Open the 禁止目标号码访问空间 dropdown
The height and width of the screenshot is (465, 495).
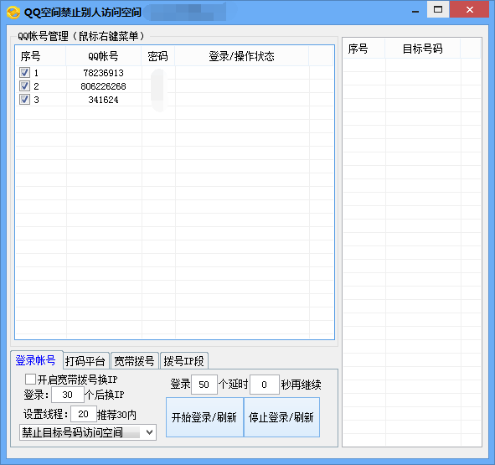click(x=88, y=432)
